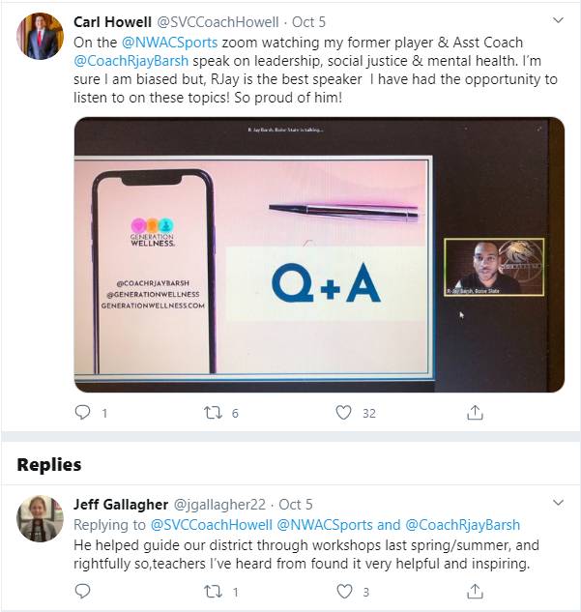Click the Oct 5 timestamp on Jeff's reply
Image resolution: width=581 pixels, height=612 pixels.
tap(296, 505)
